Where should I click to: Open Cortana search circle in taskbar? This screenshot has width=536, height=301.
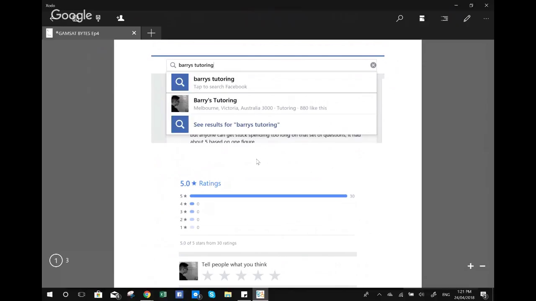65,295
